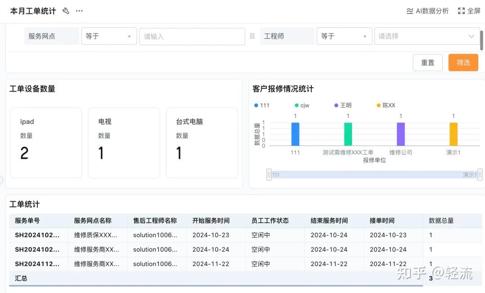Toggle the 陈XX legend item
Image resolution: width=485 pixels, height=293 pixels.
tap(386, 105)
